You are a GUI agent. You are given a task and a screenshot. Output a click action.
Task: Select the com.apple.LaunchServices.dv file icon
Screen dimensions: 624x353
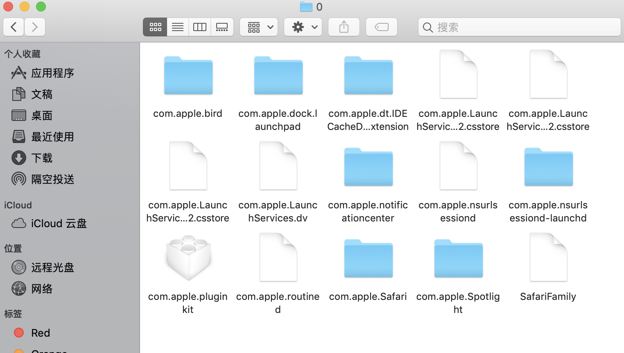278,165
